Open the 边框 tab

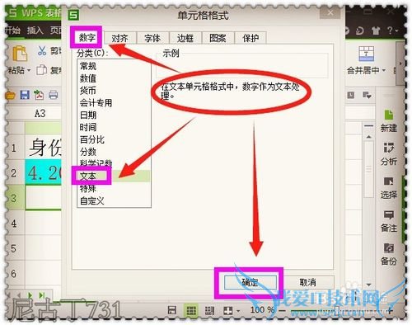tap(185, 38)
